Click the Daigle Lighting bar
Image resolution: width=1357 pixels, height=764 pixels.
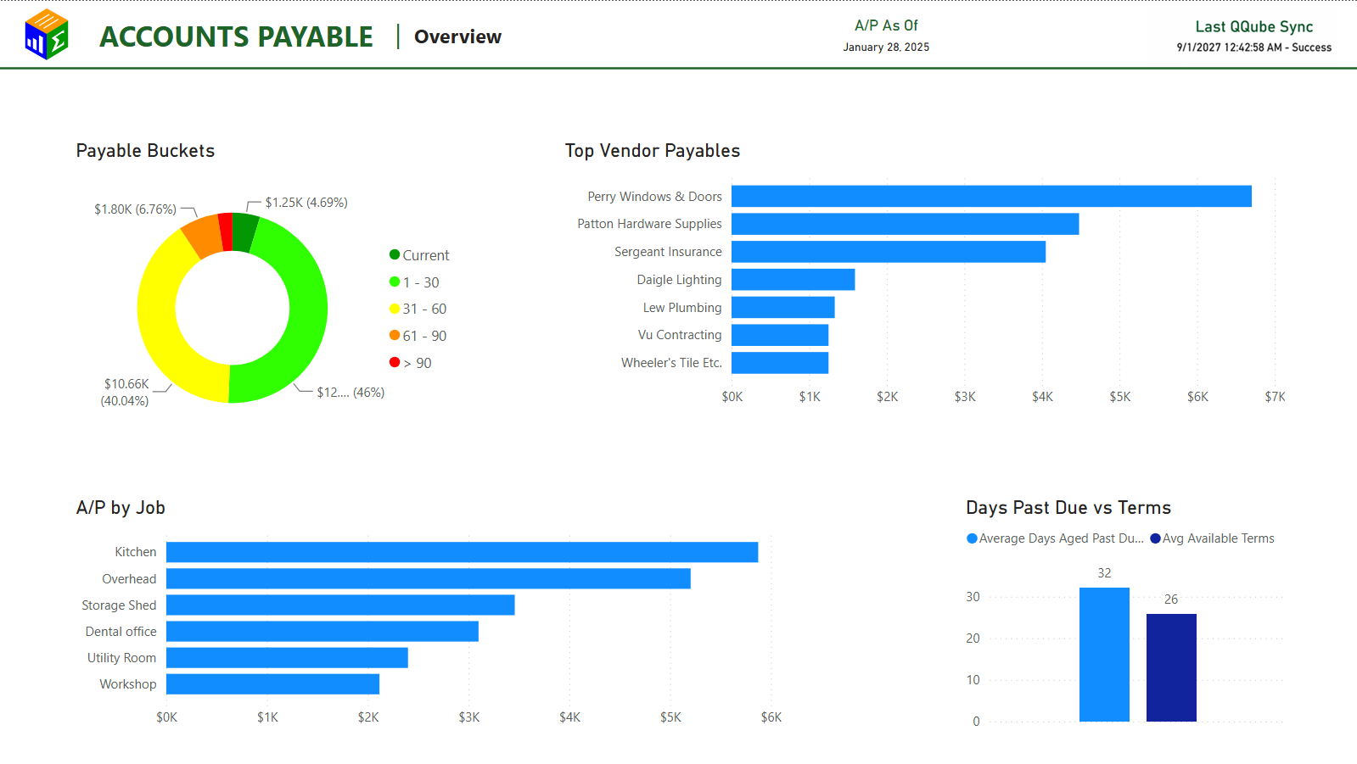[x=793, y=280]
